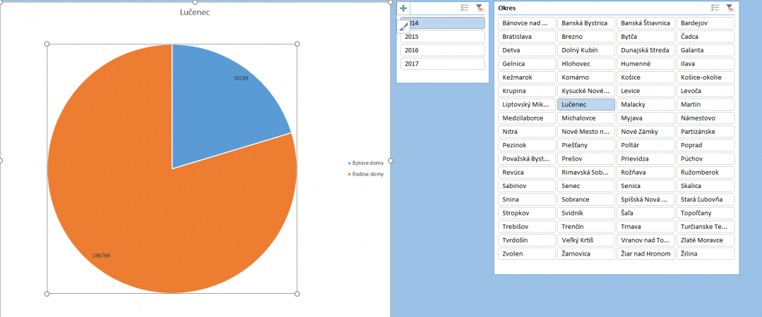Select Spišská Nová ... slicer item
The height and width of the screenshot is (317, 762).
tap(645, 199)
